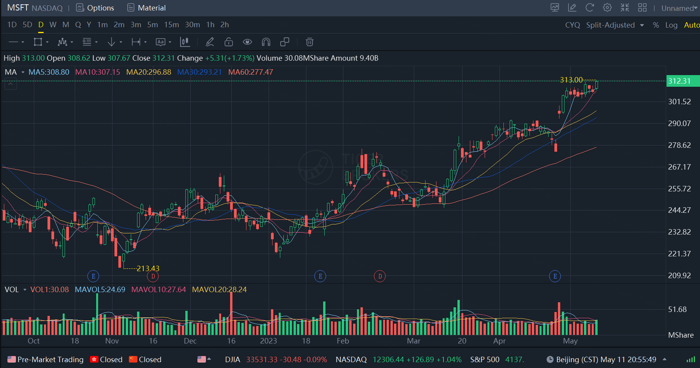This screenshot has height=368, width=700.
Task: Toggle Auto scale mode
Action: [692, 25]
